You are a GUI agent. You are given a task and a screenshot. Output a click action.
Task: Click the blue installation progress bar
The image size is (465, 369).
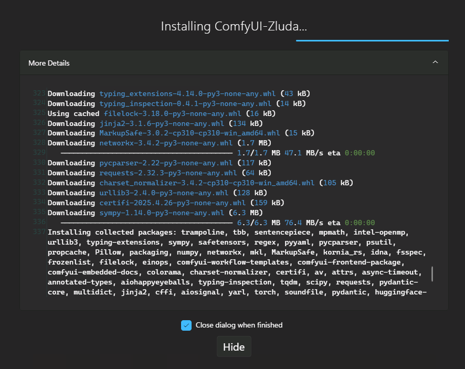pyautogui.click(x=372, y=40)
